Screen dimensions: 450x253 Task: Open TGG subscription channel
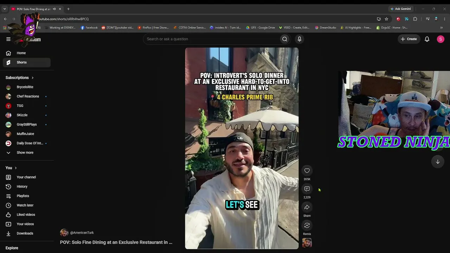tap(27, 106)
